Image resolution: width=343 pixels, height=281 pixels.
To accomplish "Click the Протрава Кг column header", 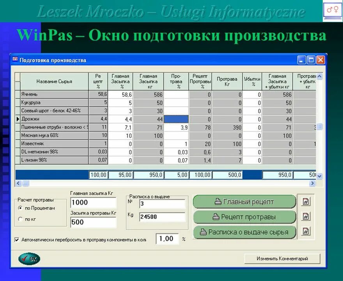I will tap(227, 82).
